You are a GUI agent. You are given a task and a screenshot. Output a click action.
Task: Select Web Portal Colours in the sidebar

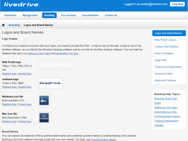pos(165,40)
